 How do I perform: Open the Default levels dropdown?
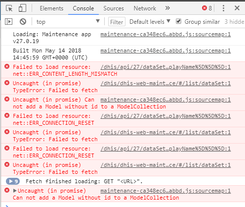pyautogui.click(x=150, y=22)
